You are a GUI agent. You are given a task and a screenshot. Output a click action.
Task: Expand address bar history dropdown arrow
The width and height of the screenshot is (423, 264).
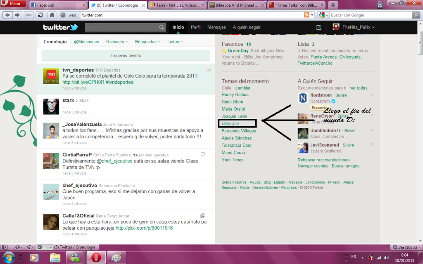tap(312, 15)
